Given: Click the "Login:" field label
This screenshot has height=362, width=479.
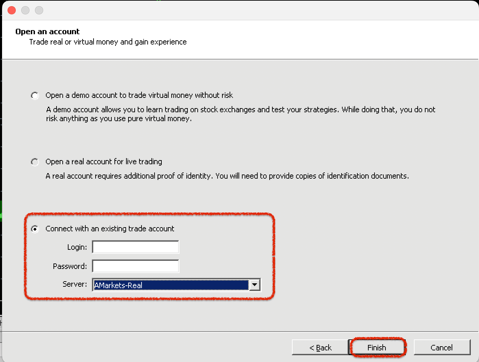Looking at the screenshot, I should [x=77, y=247].
